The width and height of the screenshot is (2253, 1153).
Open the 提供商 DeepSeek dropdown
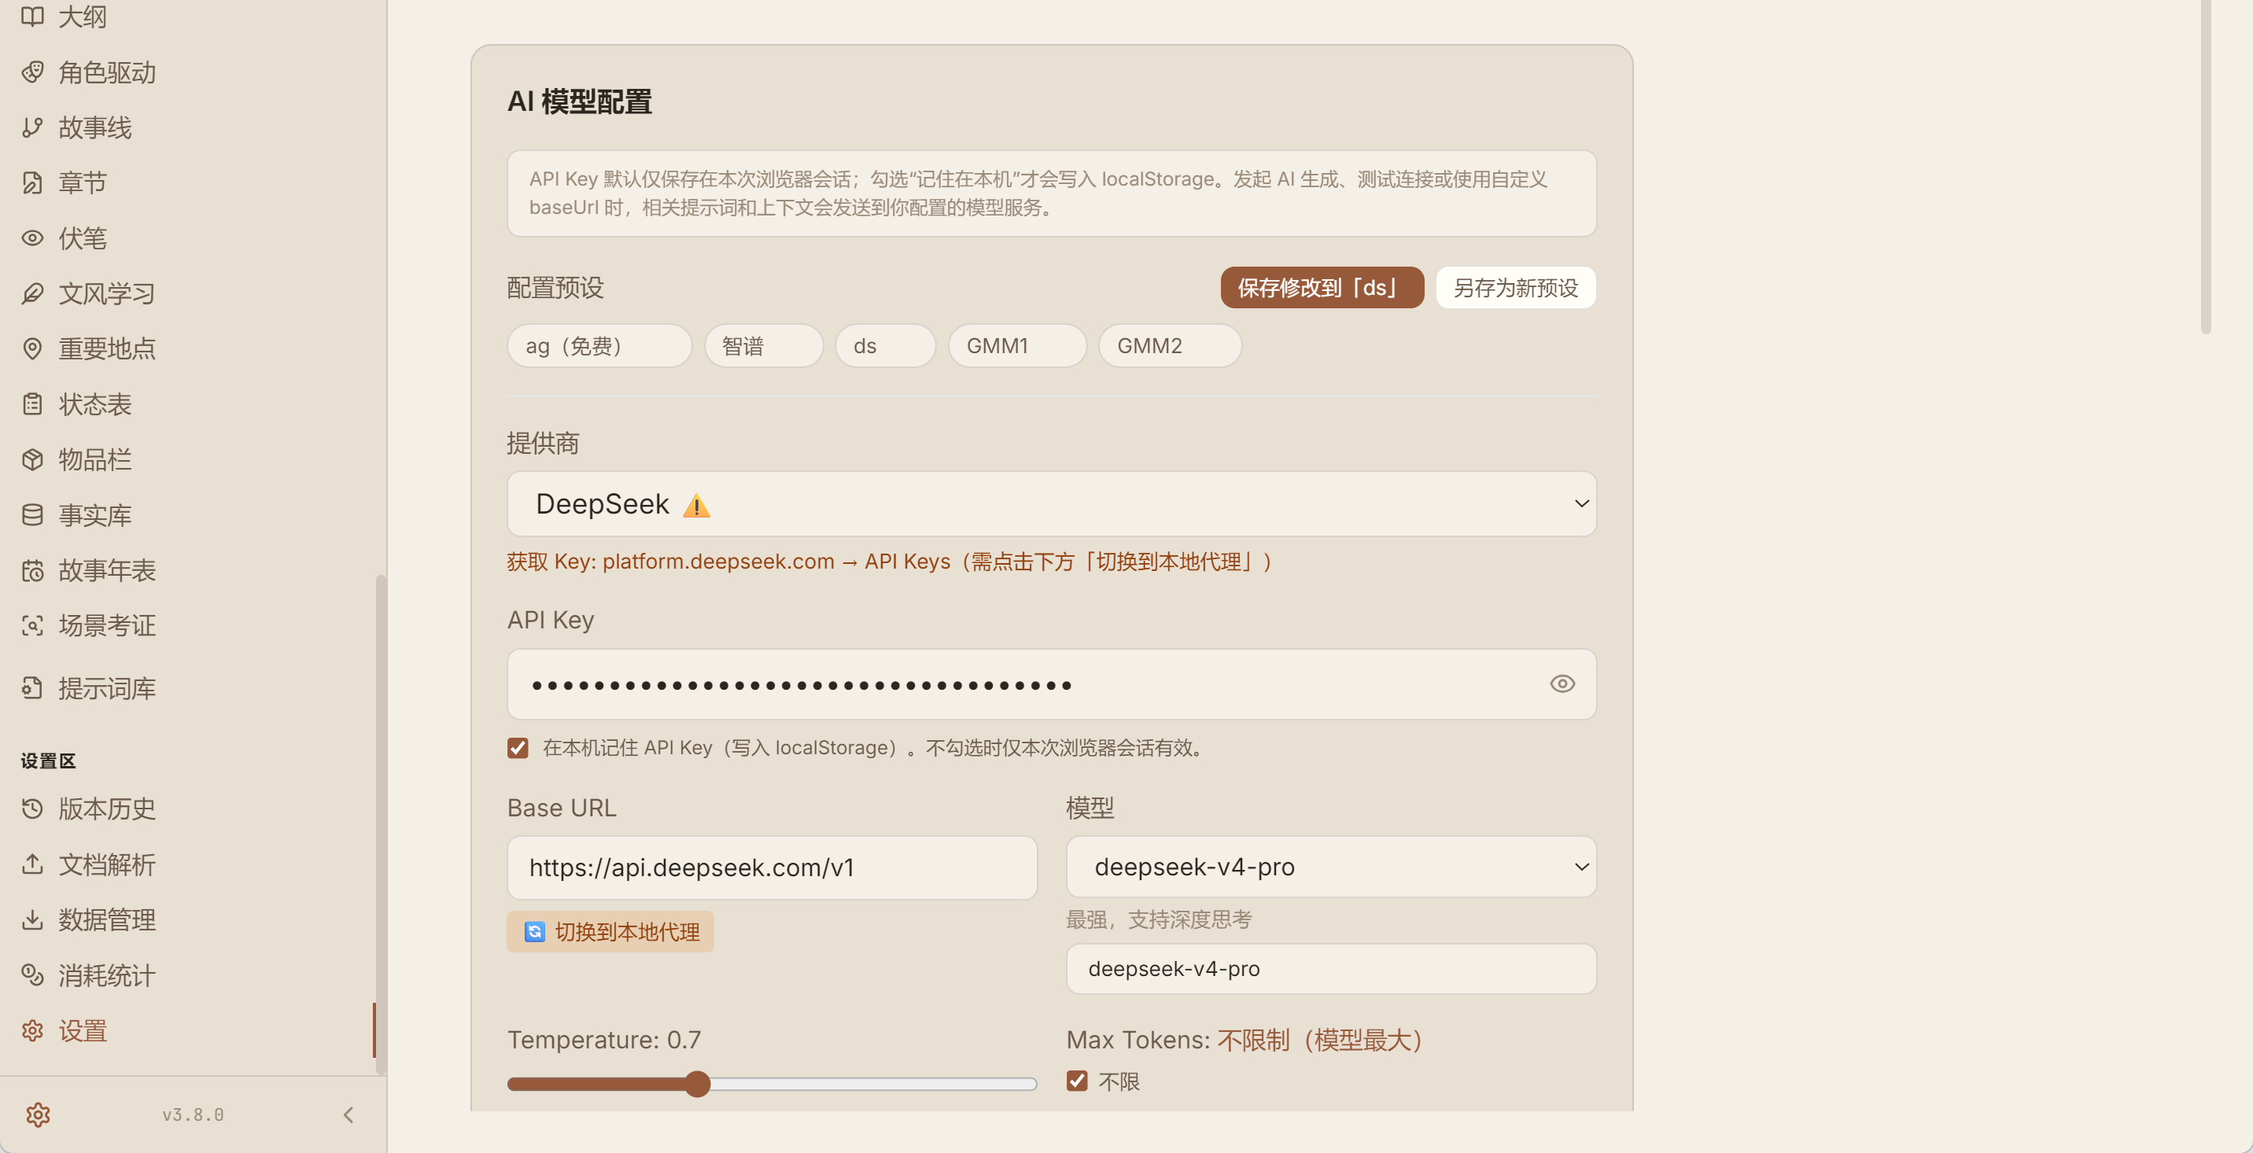pyautogui.click(x=1051, y=503)
